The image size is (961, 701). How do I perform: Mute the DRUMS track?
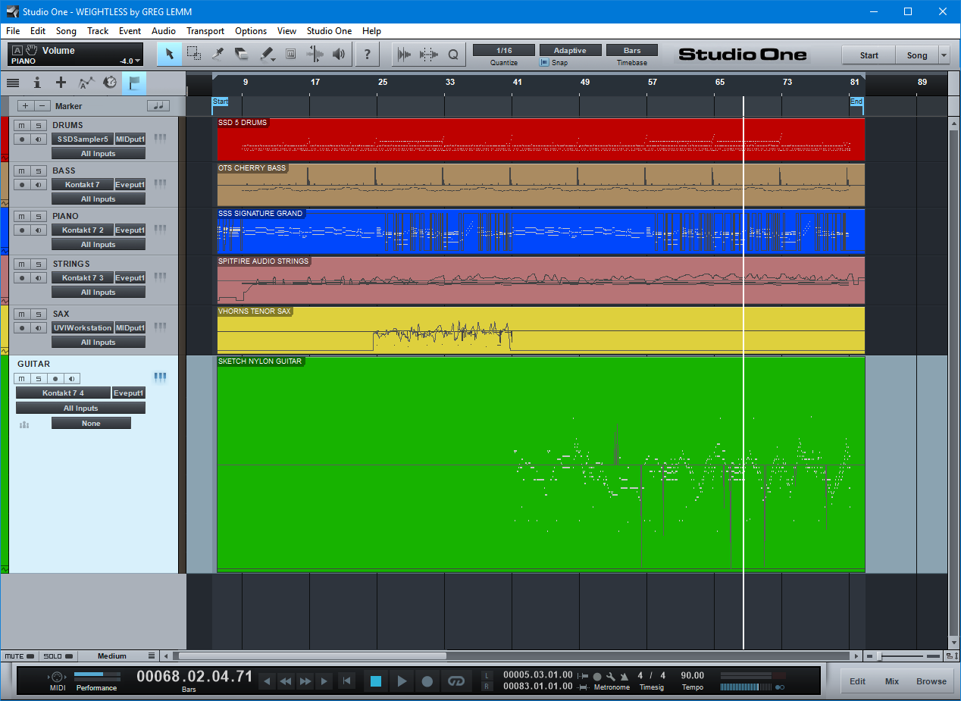(22, 126)
